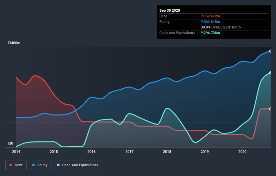This screenshot has height=176, width=276.
Task: Select the 2015 x-axis label
Action: coord(54,152)
